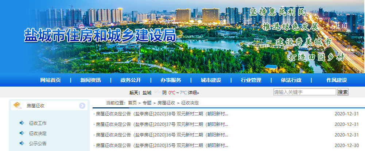365x151 pixels.
Task: Click the blue arrow icon next to 征收决定
Action: (22, 133)
